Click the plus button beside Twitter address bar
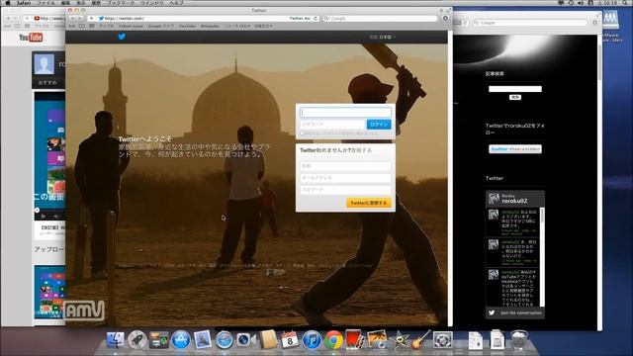Screen dimensions: 633x356 (x=91, y=18)
